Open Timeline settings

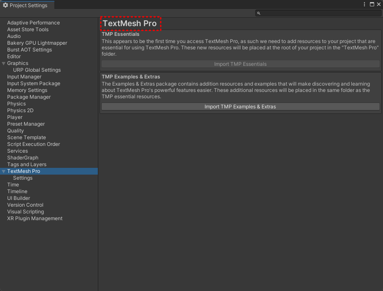tap(17, 191)
